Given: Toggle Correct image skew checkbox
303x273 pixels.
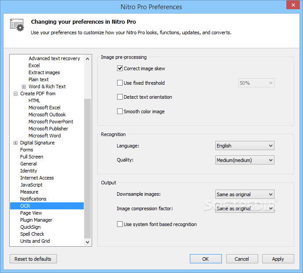Looking at the screenshot, I should 120,68.
